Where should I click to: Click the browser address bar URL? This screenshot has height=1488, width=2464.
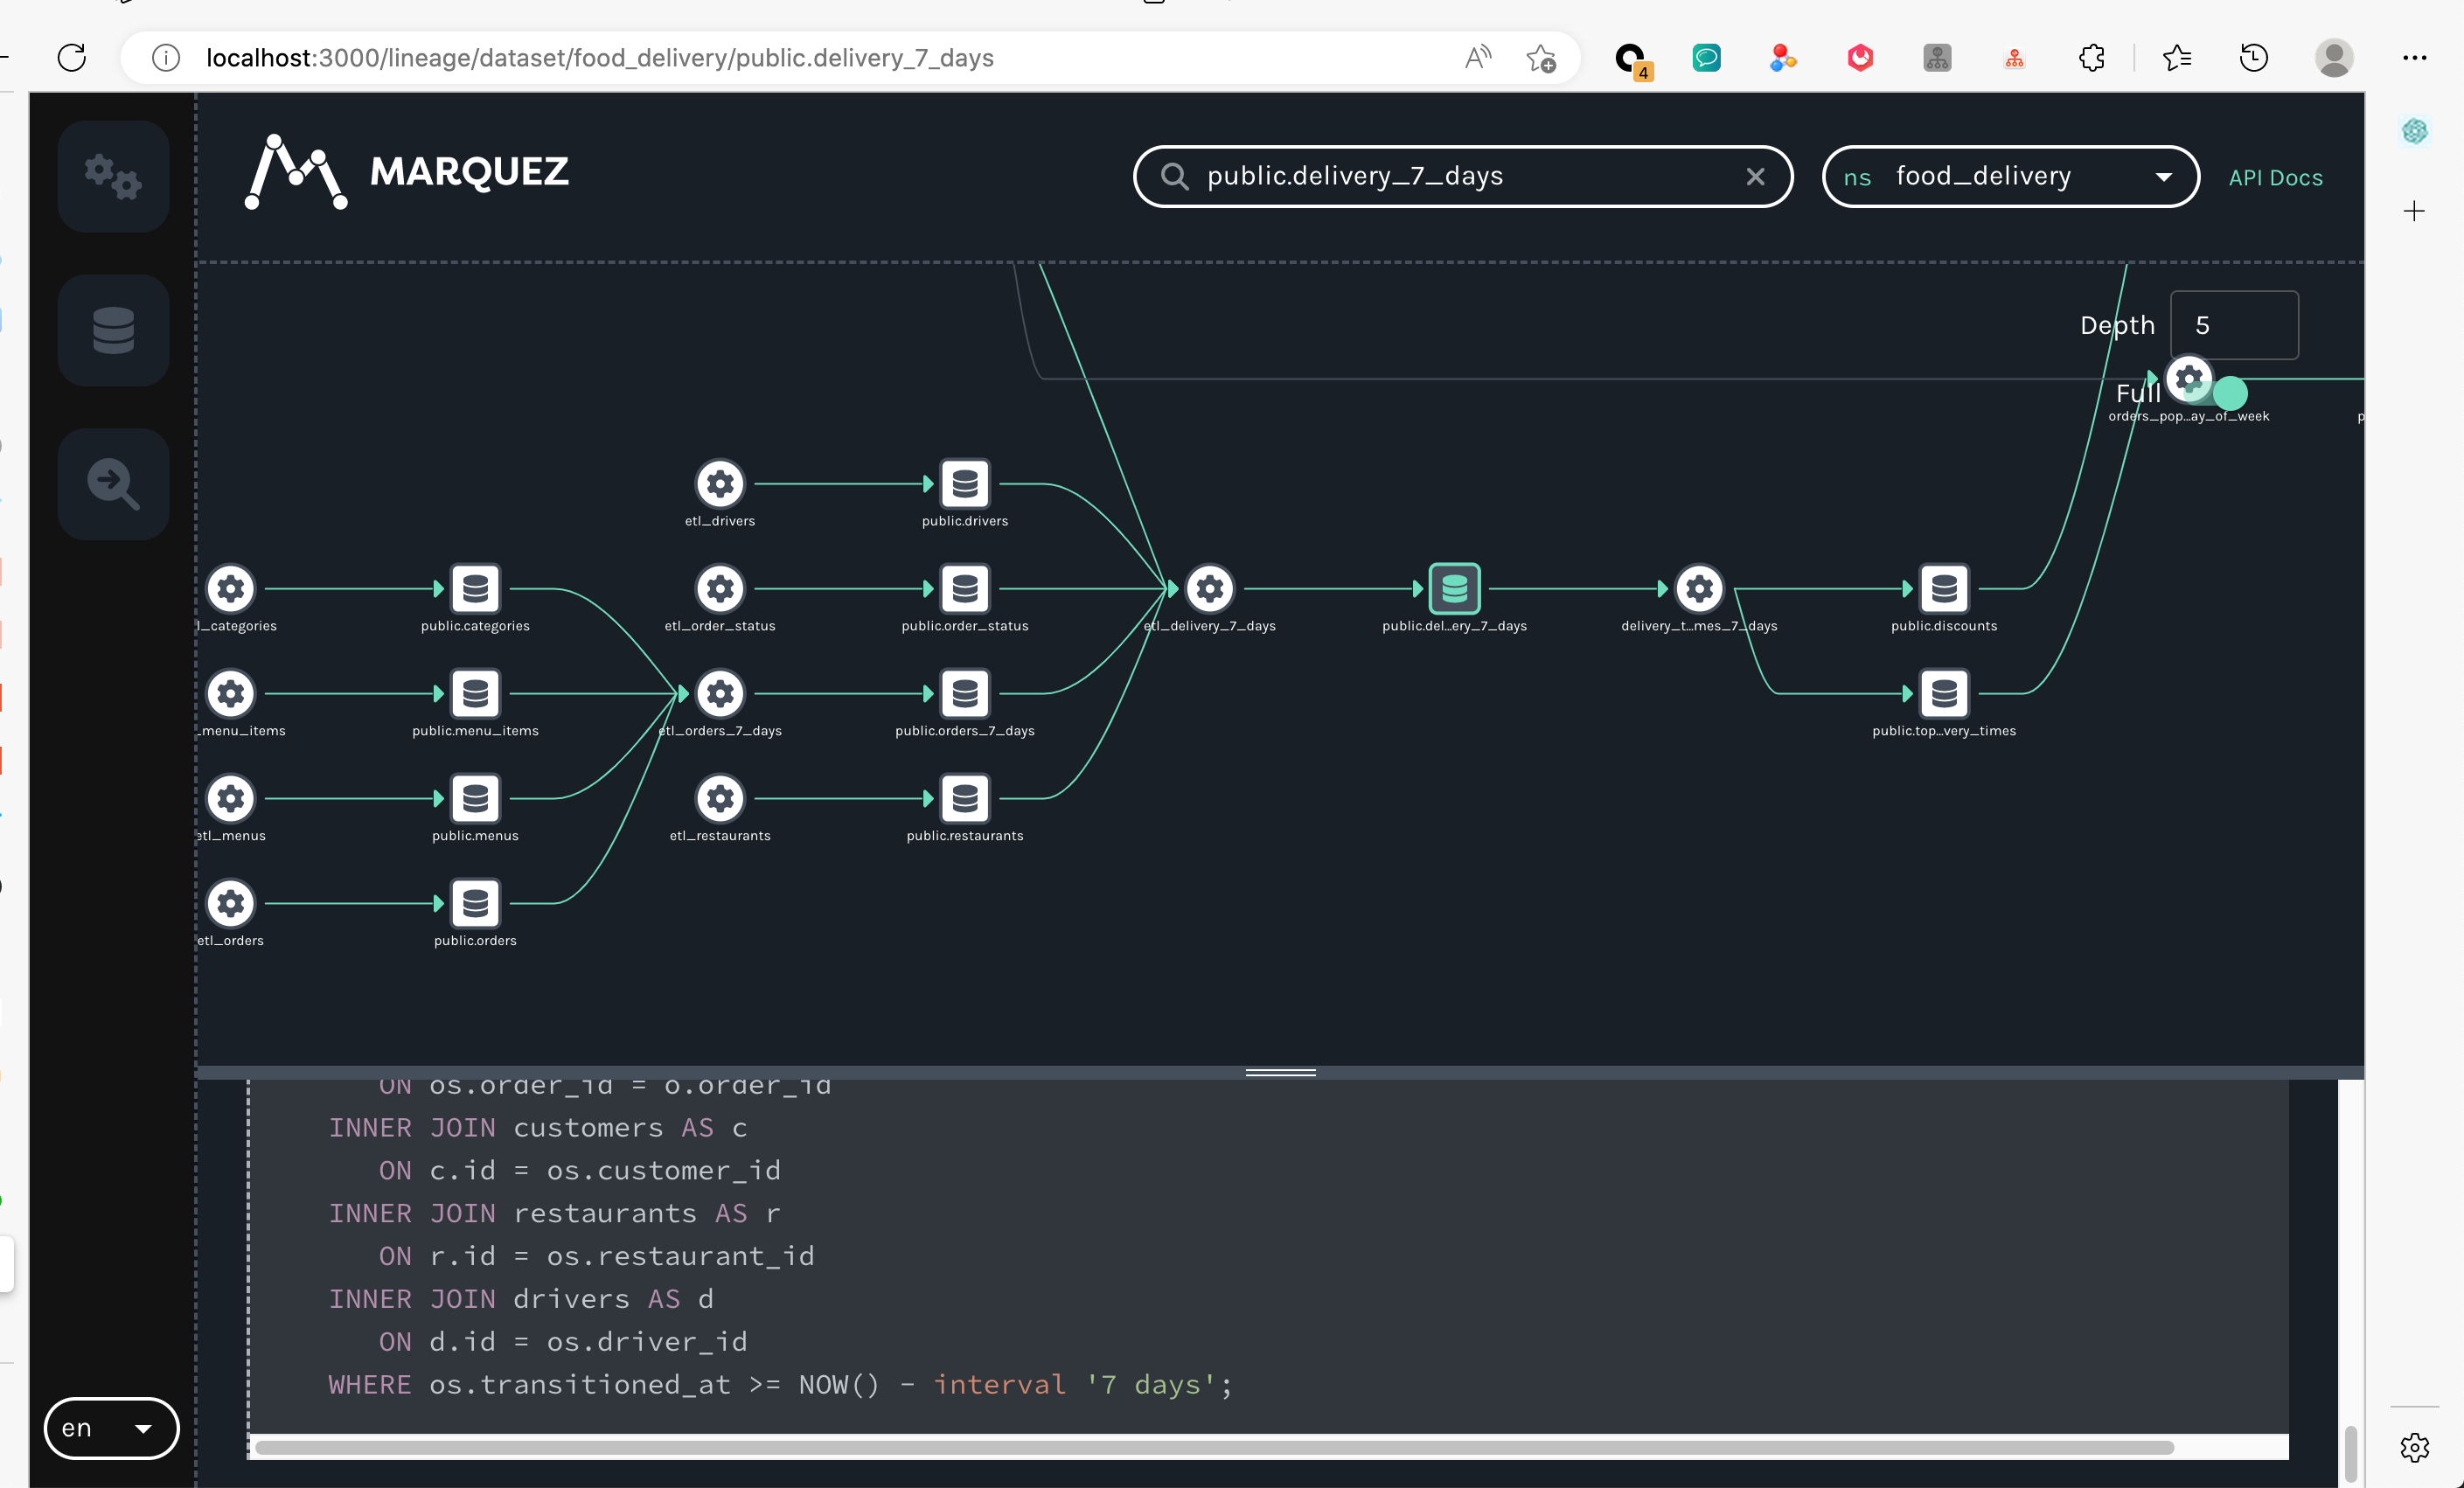[x=600, y=58]
